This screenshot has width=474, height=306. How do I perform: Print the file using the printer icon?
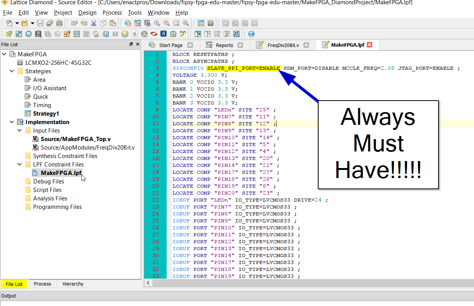coord(59,23)
